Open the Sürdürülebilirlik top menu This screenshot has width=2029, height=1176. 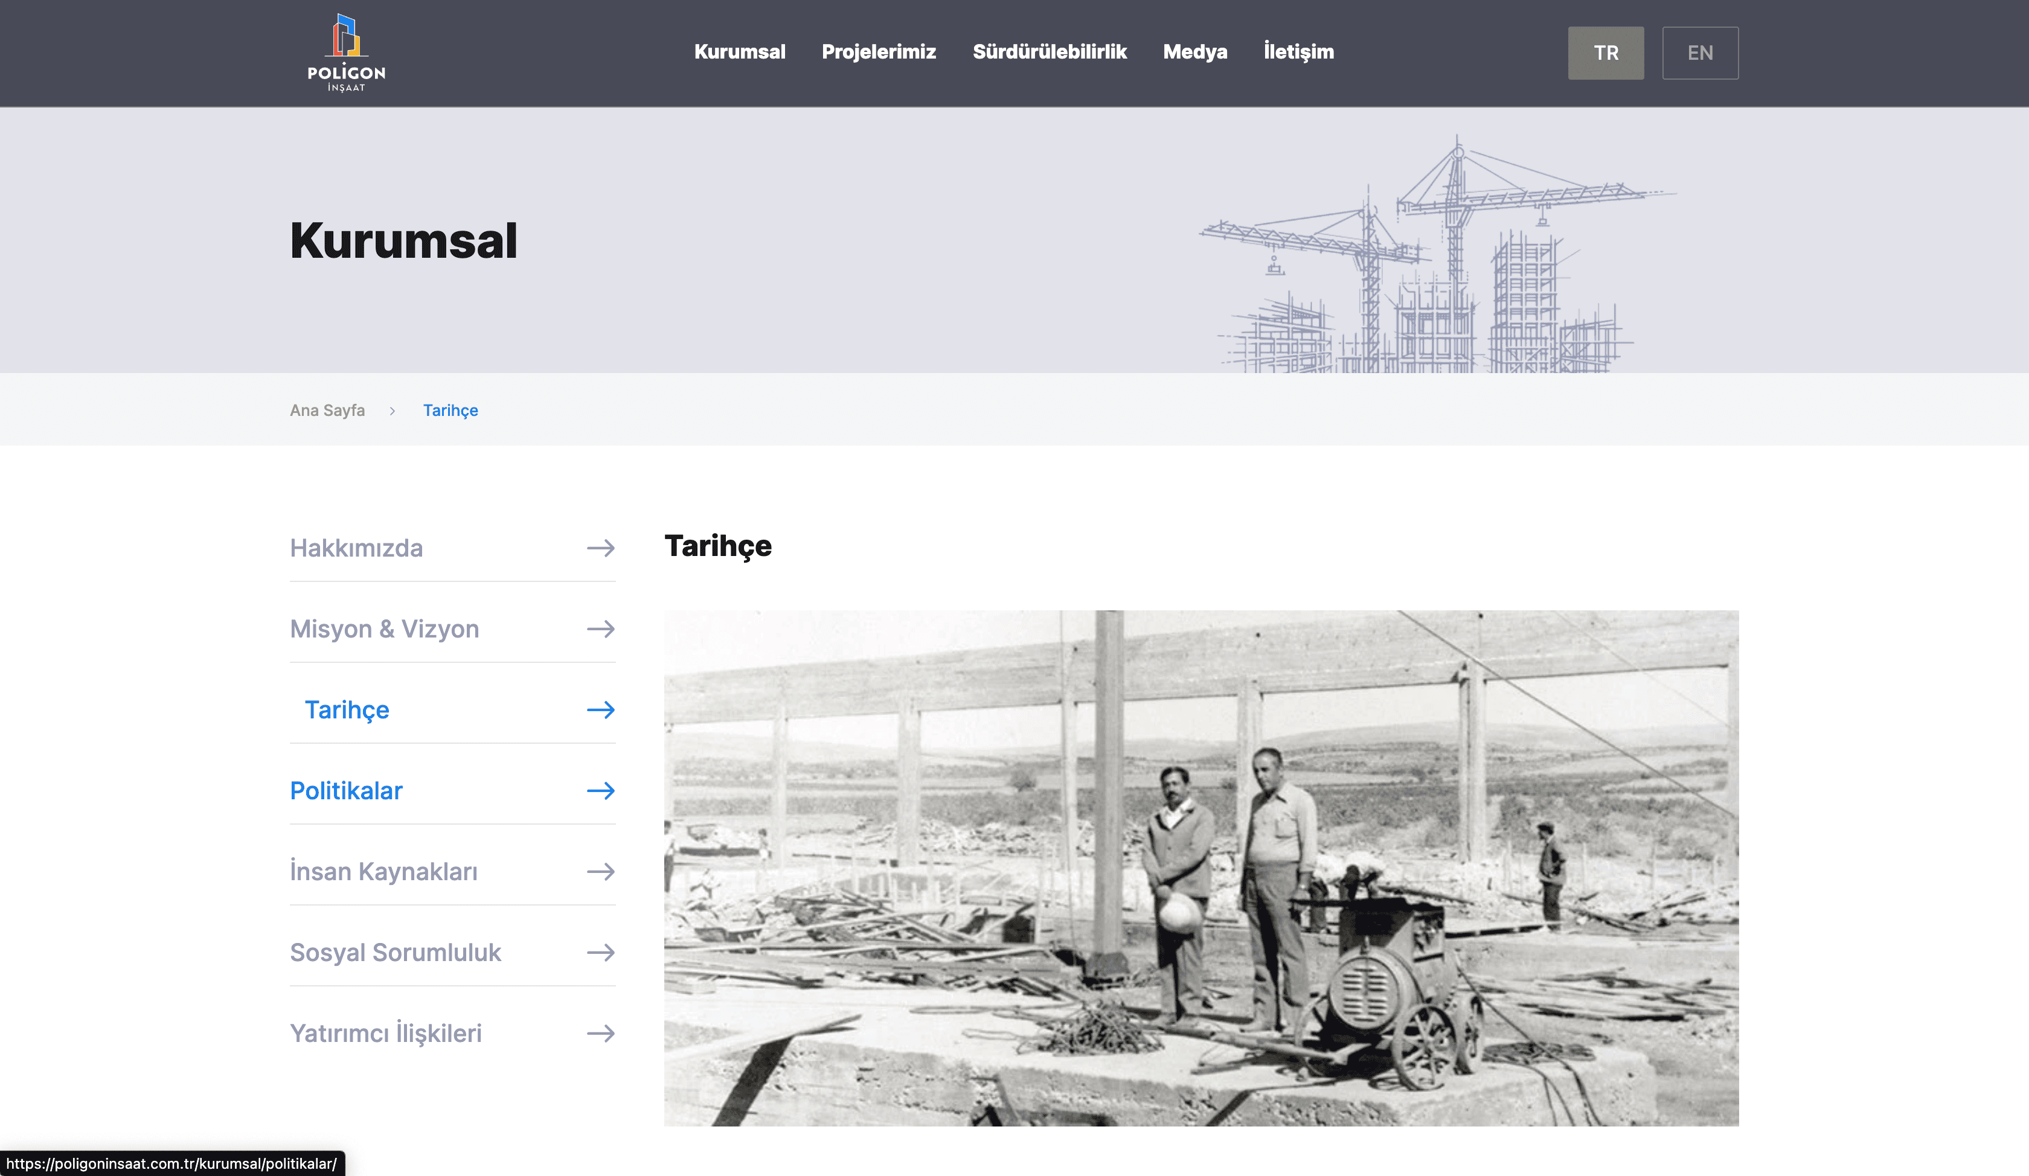(x=1049, y=53)
